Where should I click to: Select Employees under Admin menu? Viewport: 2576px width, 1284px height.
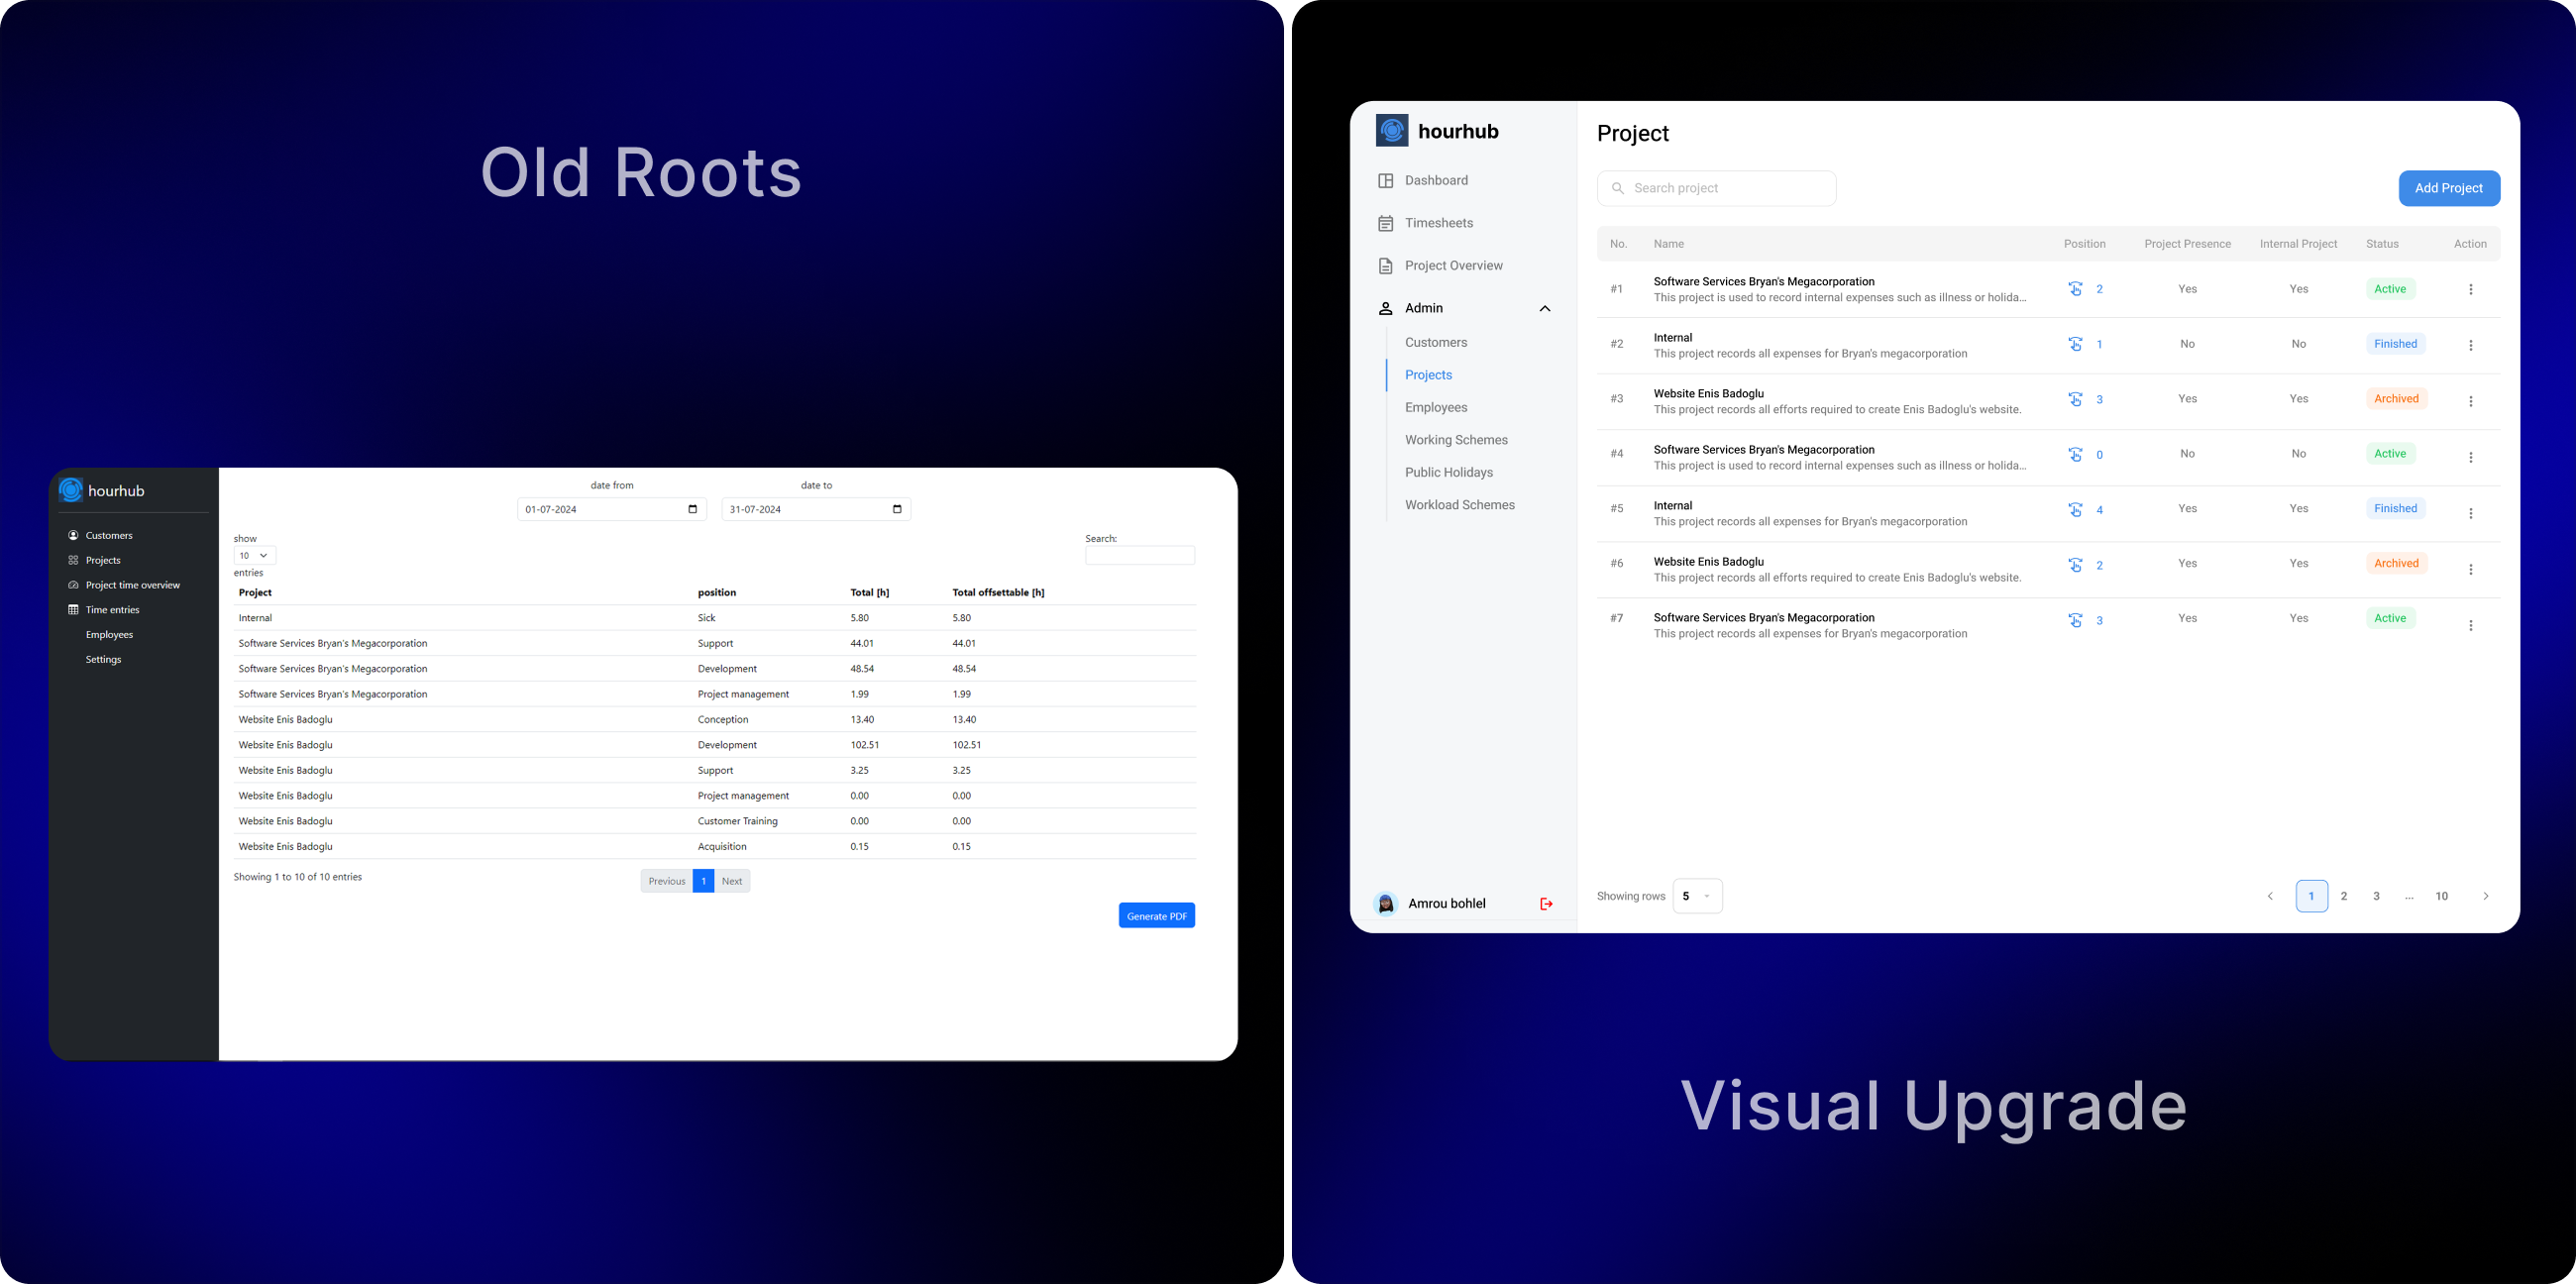tap(1436, 408)
